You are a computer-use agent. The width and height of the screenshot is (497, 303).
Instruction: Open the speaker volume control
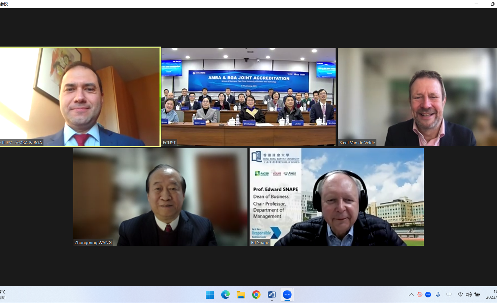click(468, 295)
